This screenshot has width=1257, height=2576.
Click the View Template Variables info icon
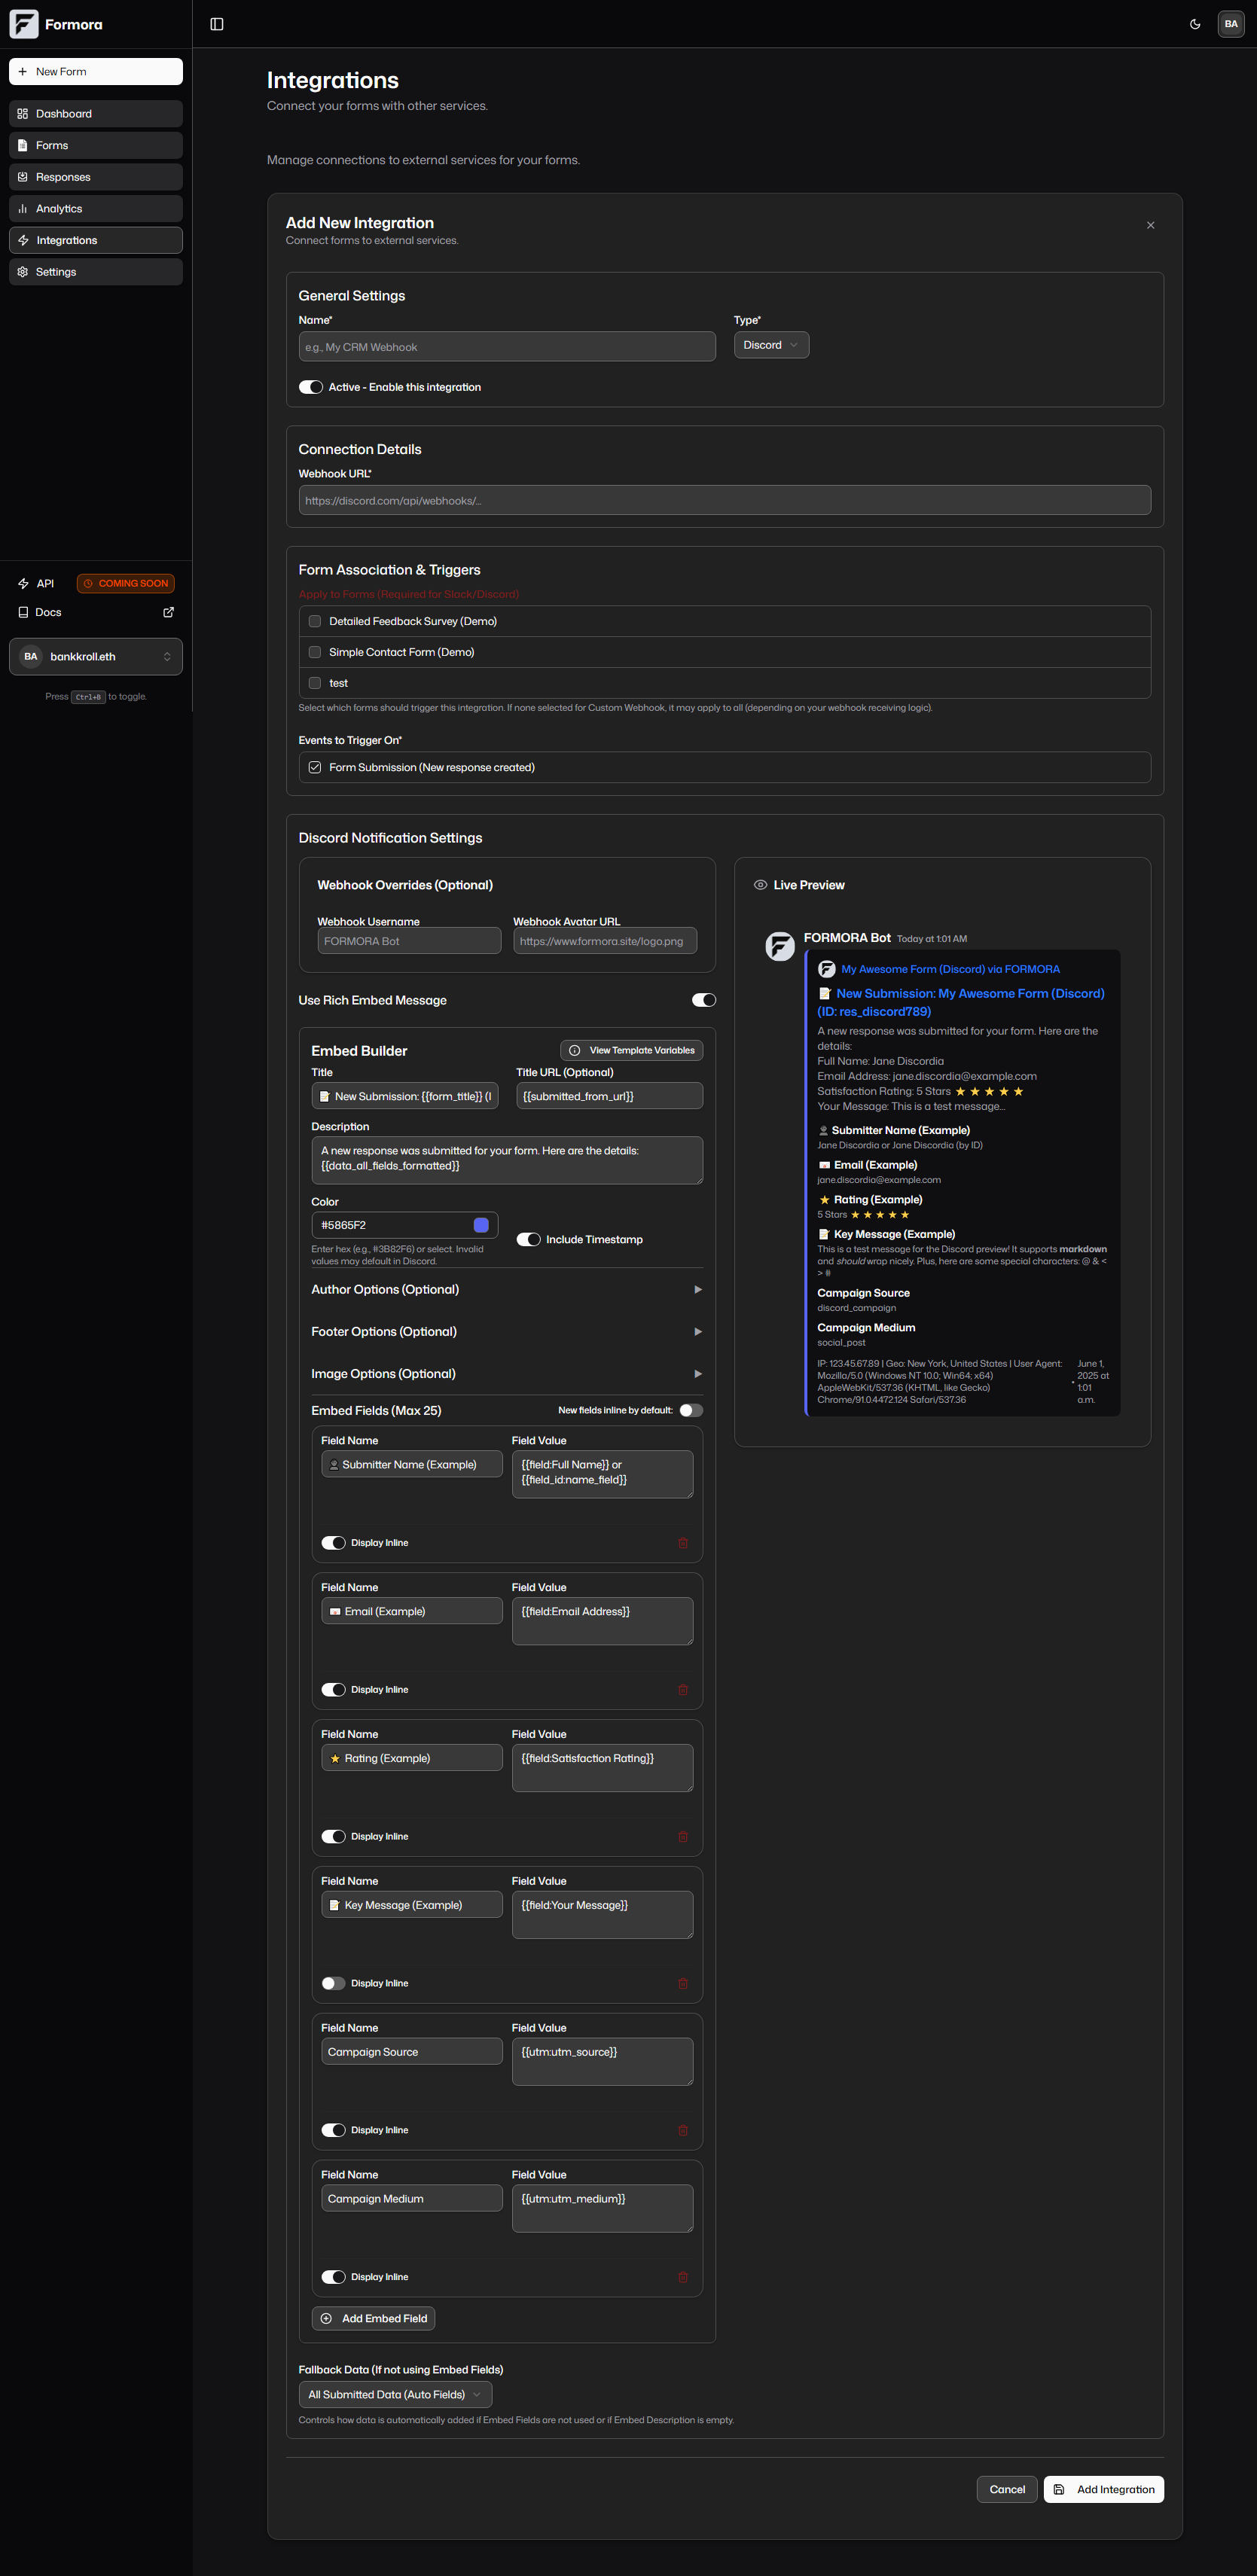(574, 1050)
